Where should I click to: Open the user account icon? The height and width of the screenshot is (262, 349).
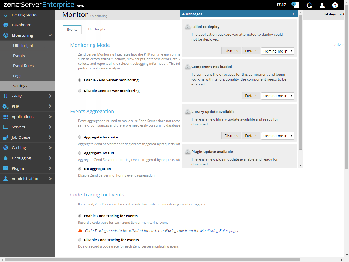click(322, 5)
